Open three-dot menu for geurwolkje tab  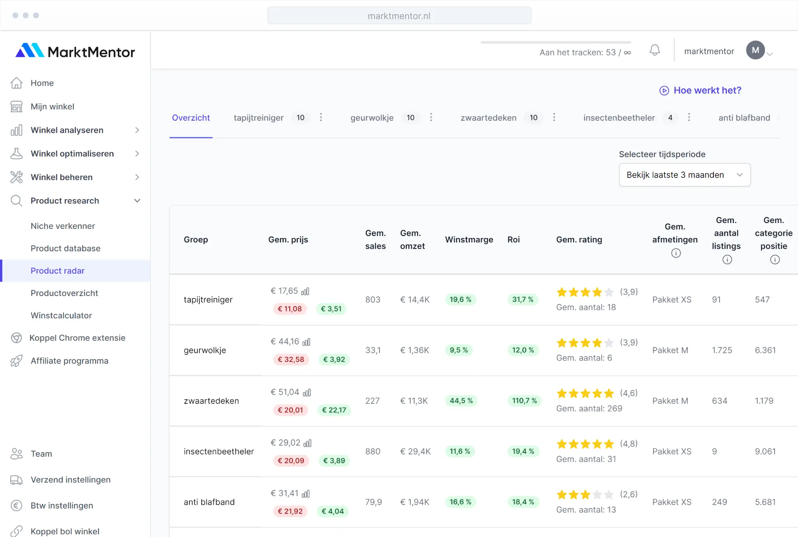431,117
